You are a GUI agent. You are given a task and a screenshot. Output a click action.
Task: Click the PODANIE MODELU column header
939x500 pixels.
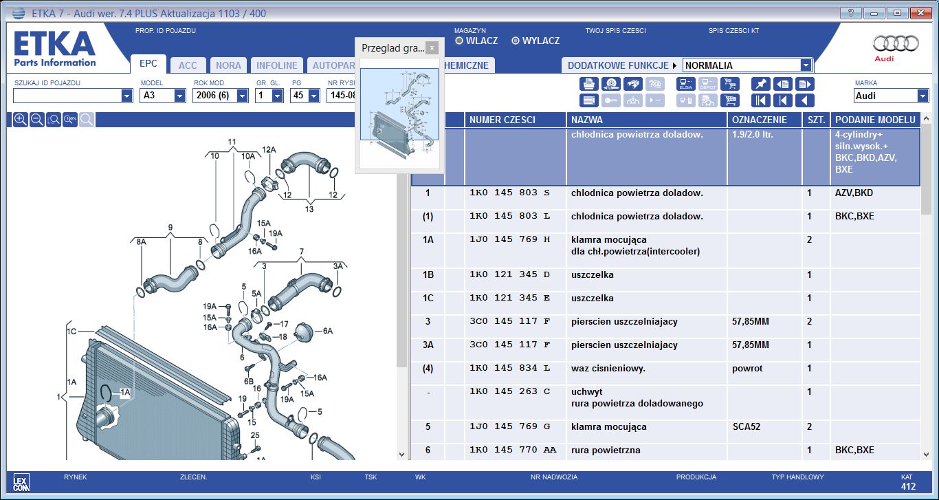tap(876, 120)
